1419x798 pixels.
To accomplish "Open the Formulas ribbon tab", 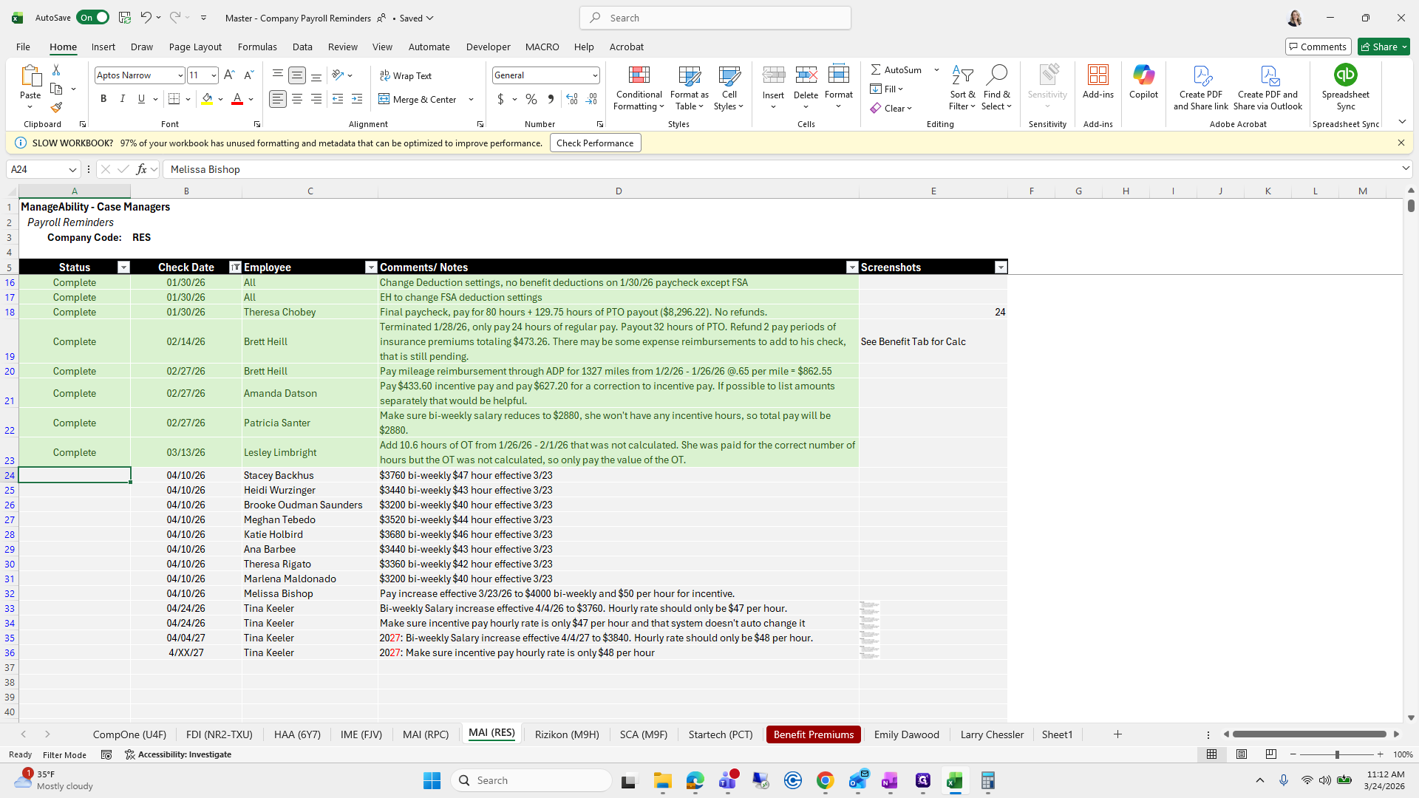I will pos(257,47).
